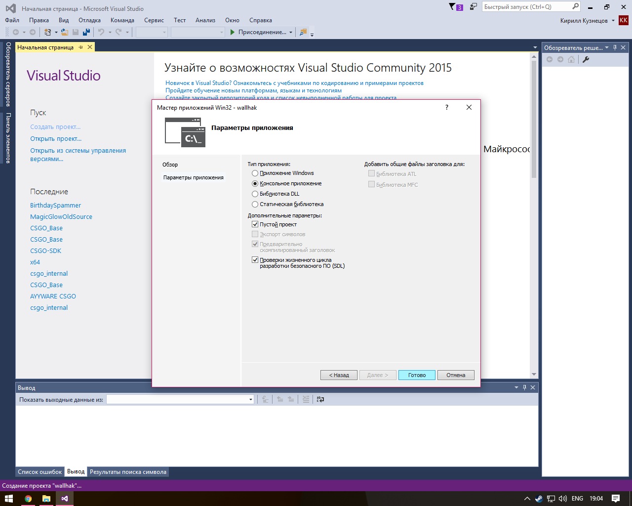Open the BirthdaySpammer recent project link
Image resolution: width=632 pixels, height=506 pixels.
coord(55,205)
